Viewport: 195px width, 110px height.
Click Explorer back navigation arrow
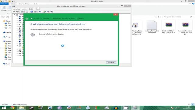click(x=3, y=17)
